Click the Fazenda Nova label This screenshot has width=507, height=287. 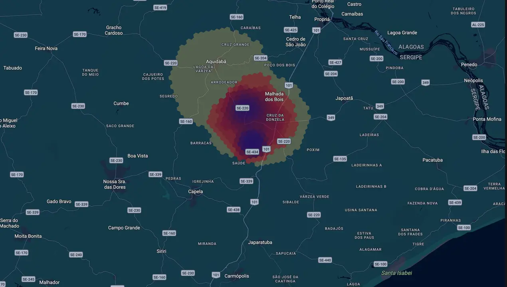[422, 203]
